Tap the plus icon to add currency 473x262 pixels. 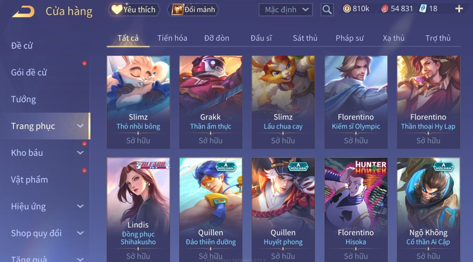point(459,9)
